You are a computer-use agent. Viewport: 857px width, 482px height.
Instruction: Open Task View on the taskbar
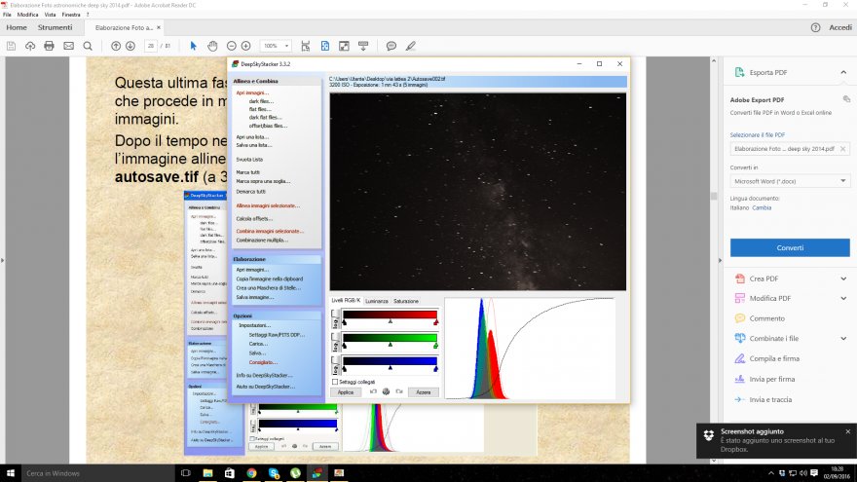coord(186,473)
